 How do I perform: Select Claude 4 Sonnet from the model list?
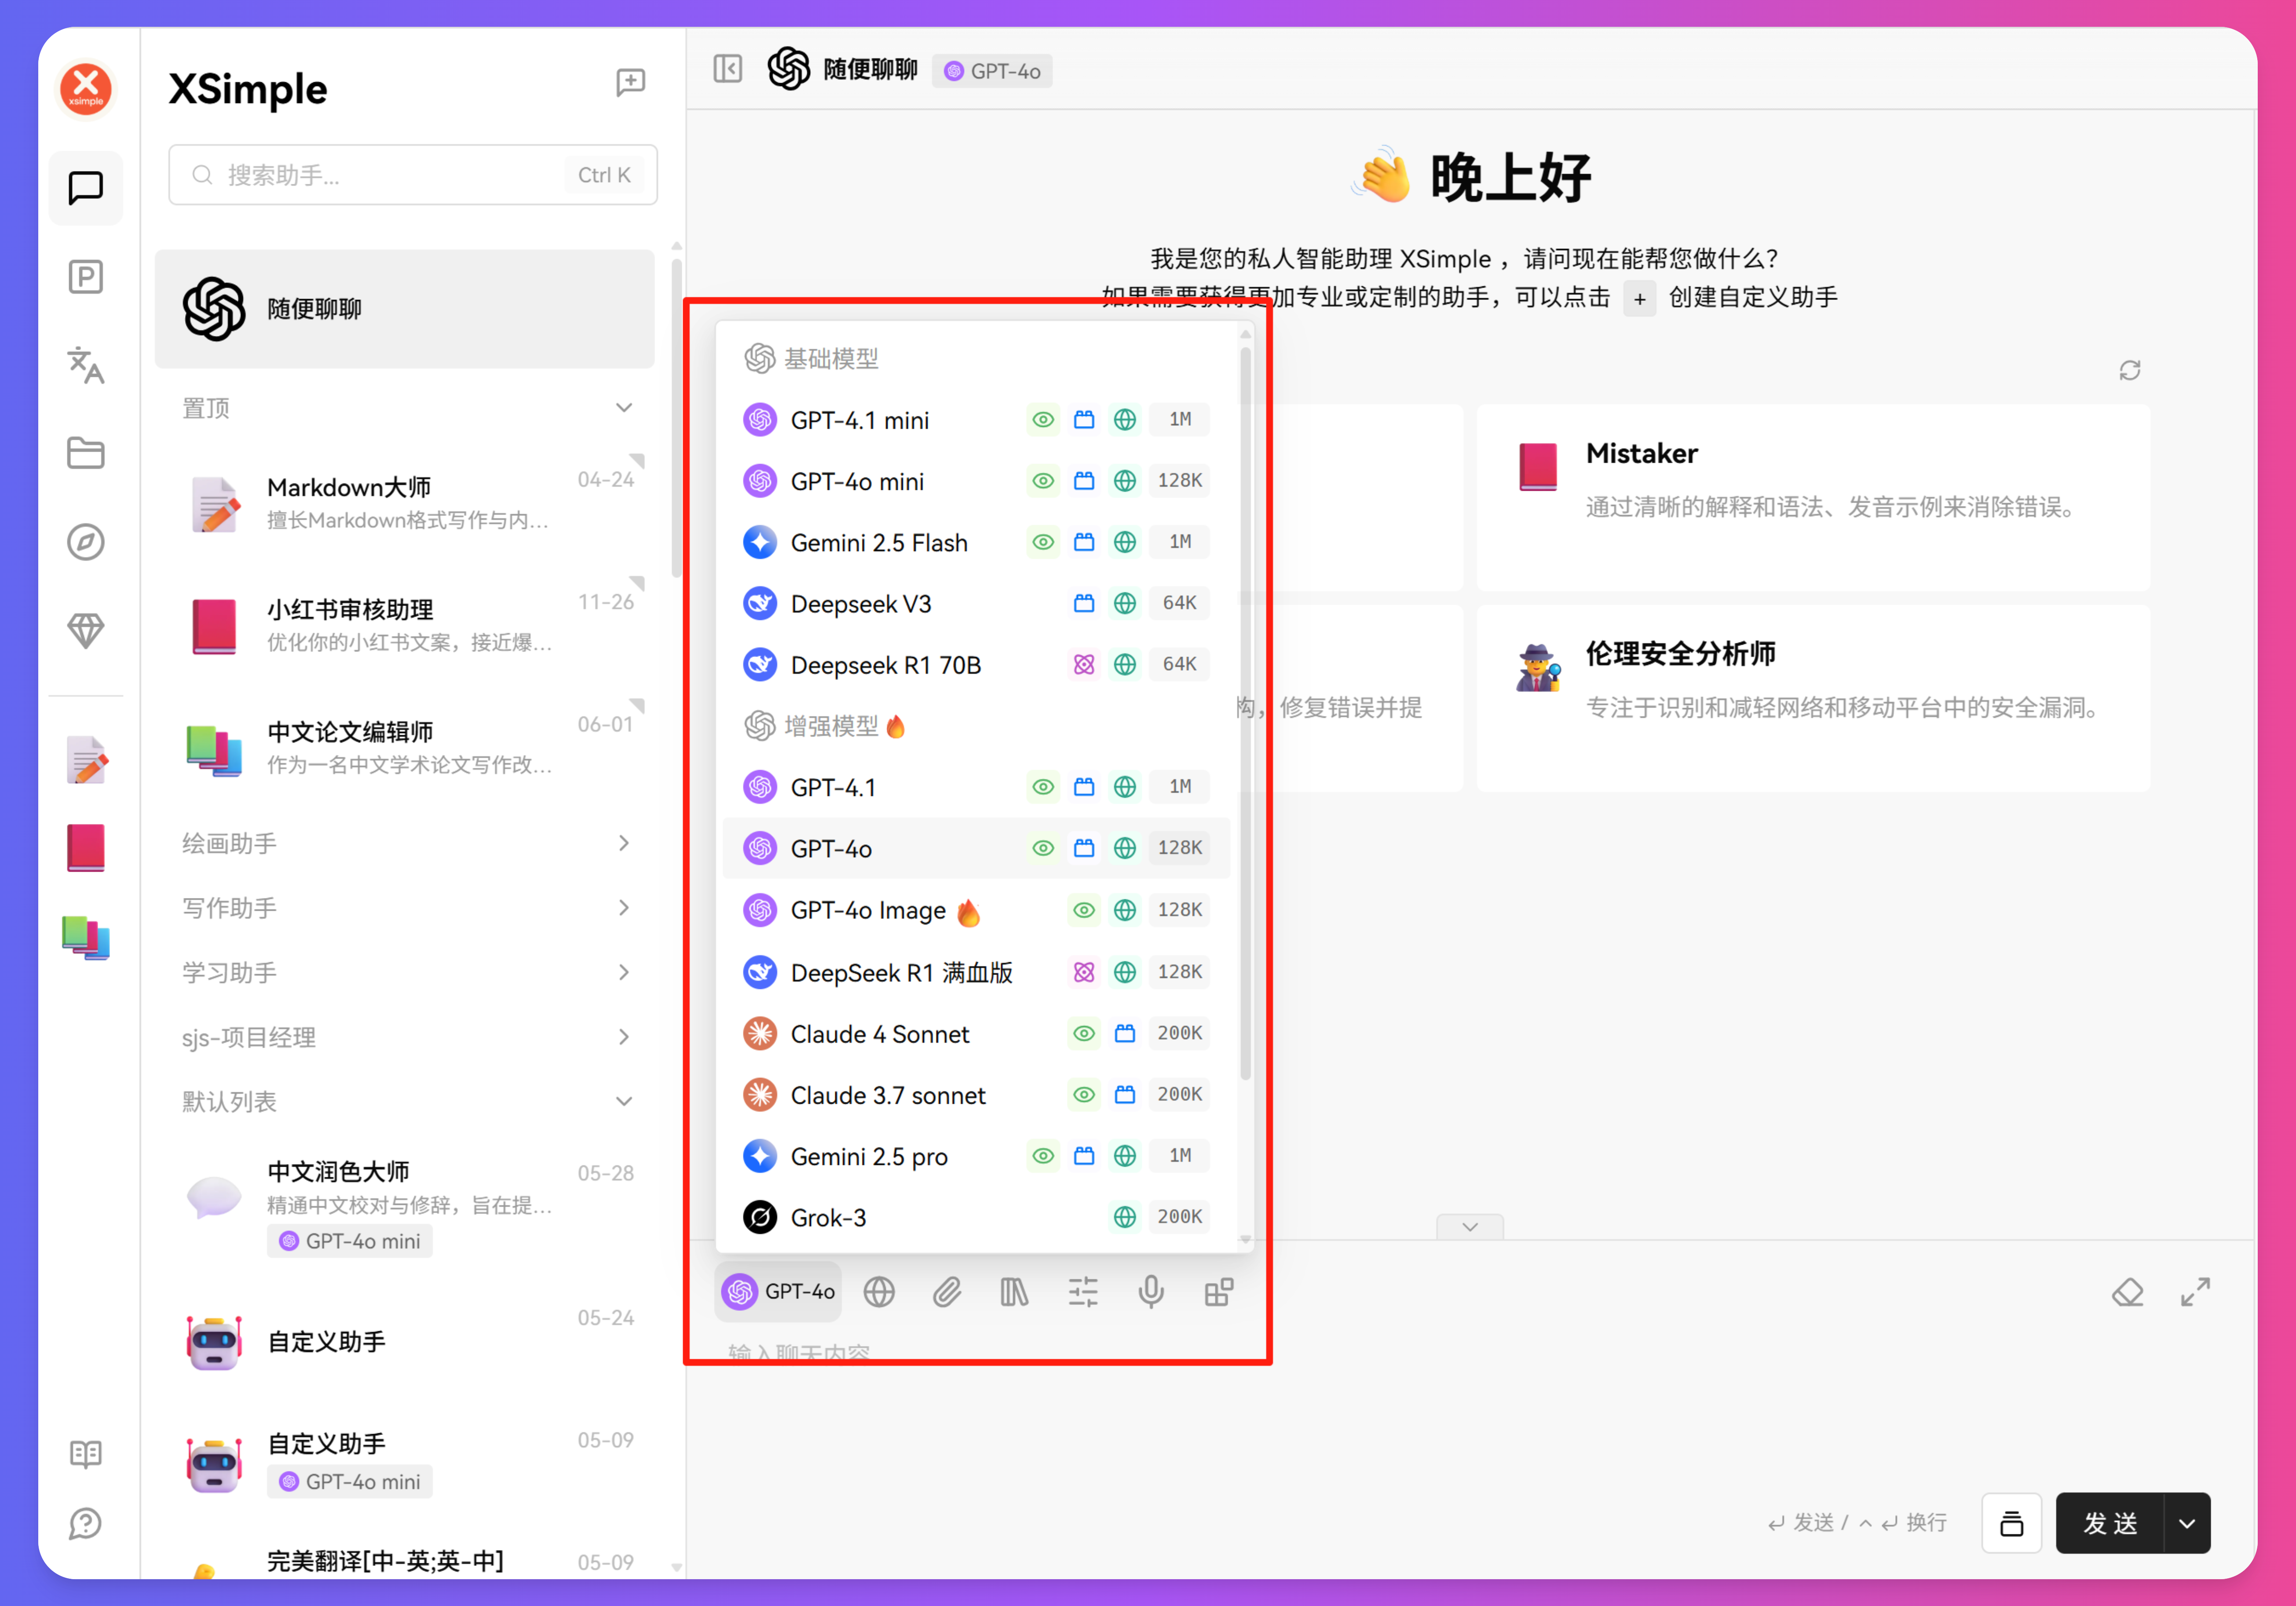tap(880, 1033)
